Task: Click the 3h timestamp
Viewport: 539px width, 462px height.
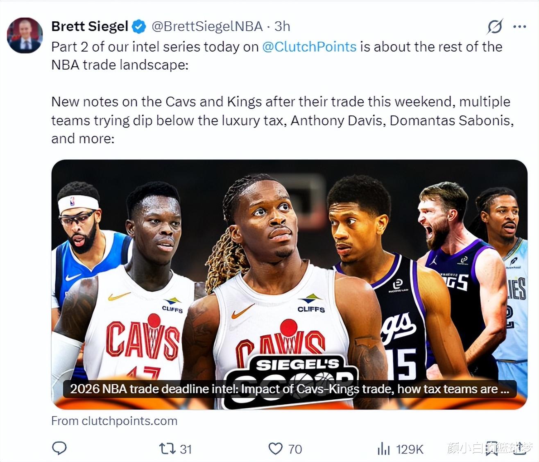Action: (x=282, y=27)
